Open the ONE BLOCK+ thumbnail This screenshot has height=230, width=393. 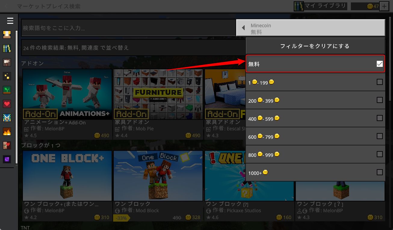[x=67, y=176]
